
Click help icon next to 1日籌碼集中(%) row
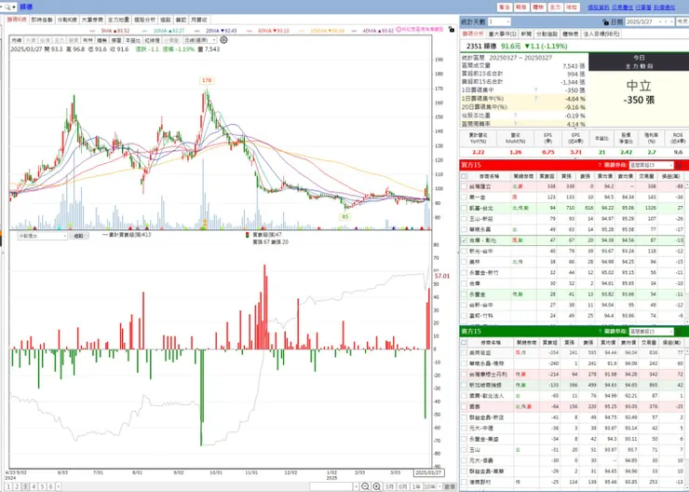pyautogui.click(x=535, y=99)
